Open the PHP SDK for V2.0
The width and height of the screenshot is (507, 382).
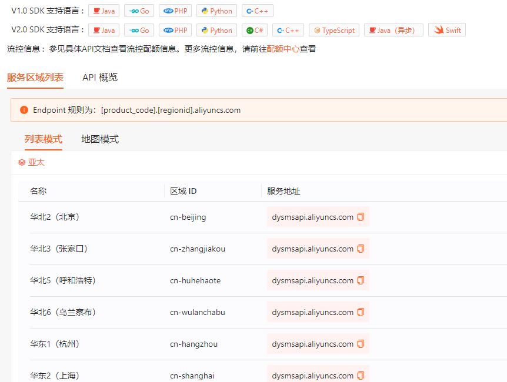click(x=175, y=30)
